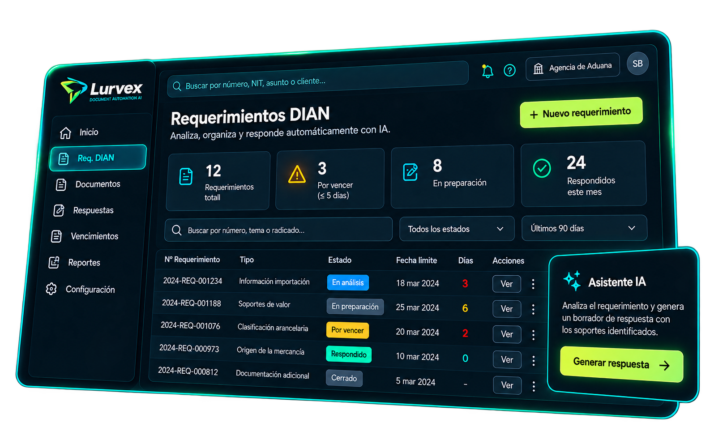
Task: Focus the top search by número, NIT field
Action: click(x=318, y=80)
